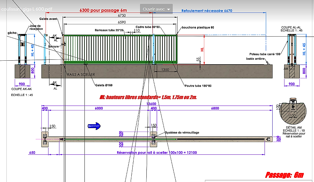This screenshot has width=314, height=182.
Task: Click the "COUPE AK-AK" section title
Action: 22,89
